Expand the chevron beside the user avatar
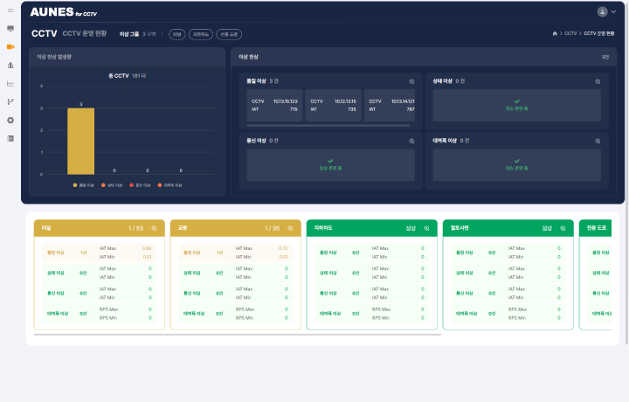This screenshot has height=402, width=629. click(613, 11)
